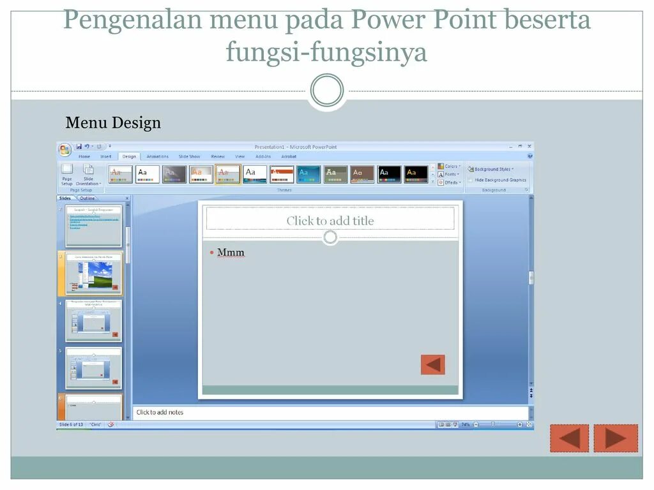
Task: Switch to the Outline pane tab
Action: 87,198
